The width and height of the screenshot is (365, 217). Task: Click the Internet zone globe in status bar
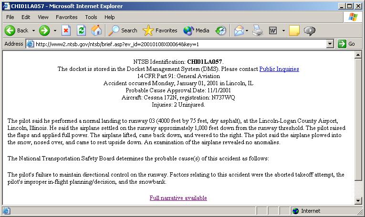pyautogui.click(x=296, y=211)
